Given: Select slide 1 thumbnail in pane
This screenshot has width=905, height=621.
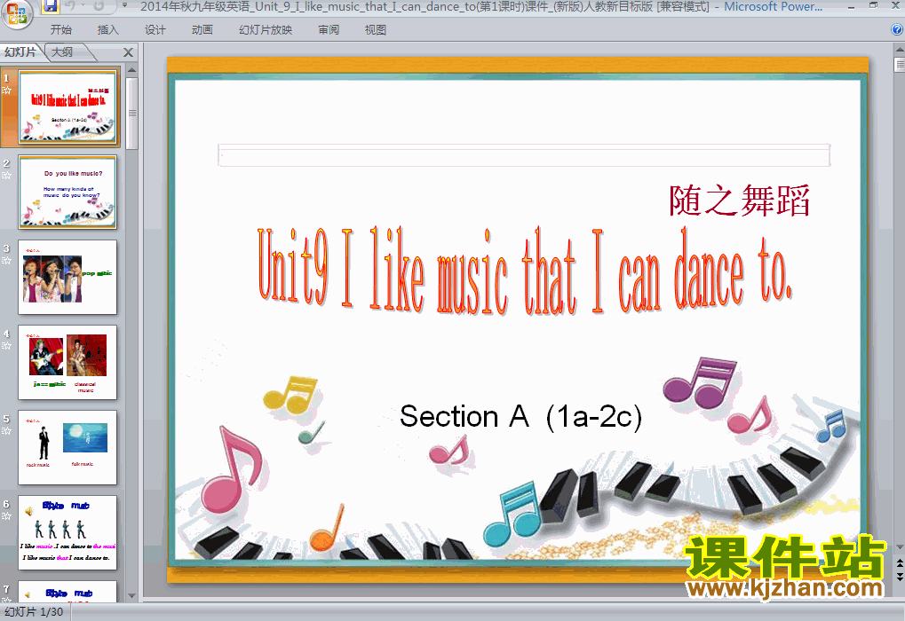Looking at the screenshot, I should (x=67, y=107).
